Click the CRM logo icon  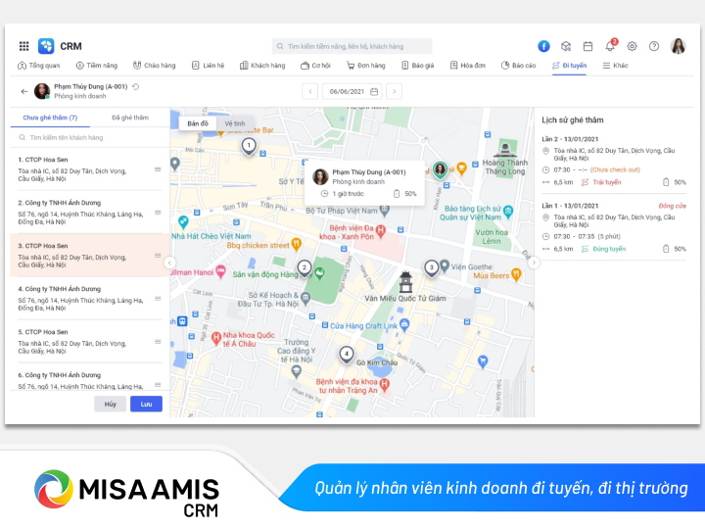click(x=46, y=46)
